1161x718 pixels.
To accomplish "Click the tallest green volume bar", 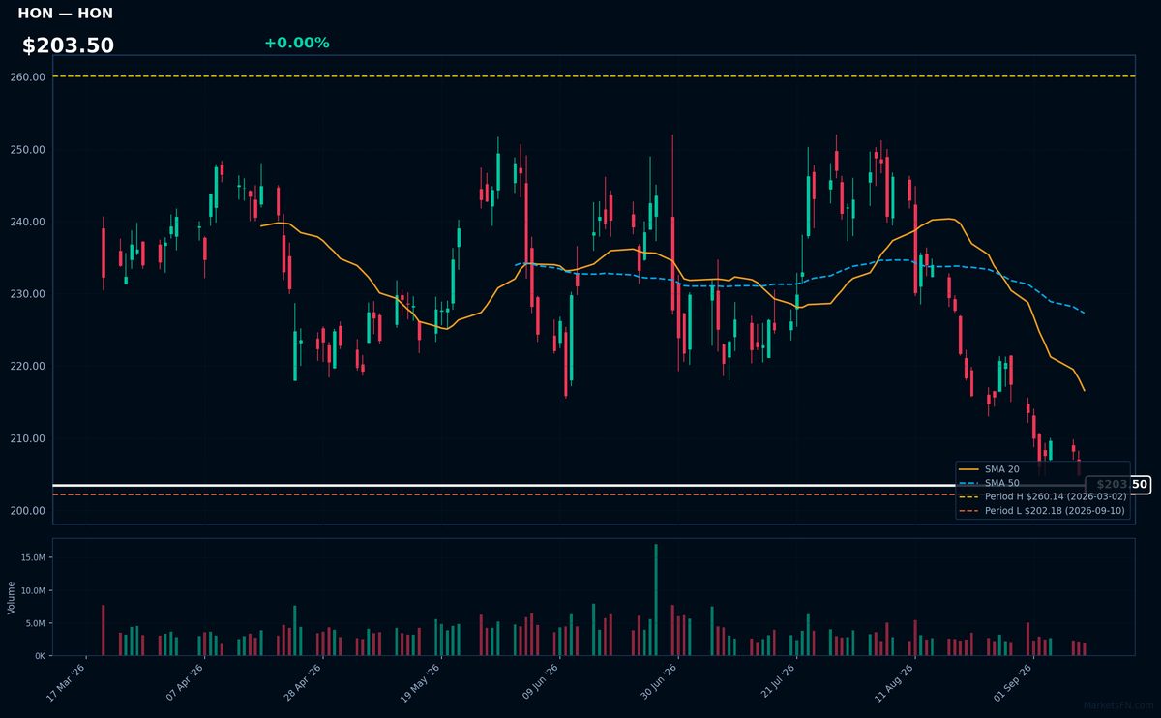I will point(656,600).
